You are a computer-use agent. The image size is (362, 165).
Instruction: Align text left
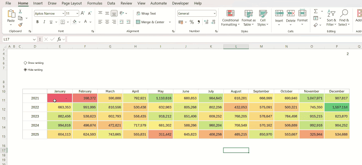point(100,22)
